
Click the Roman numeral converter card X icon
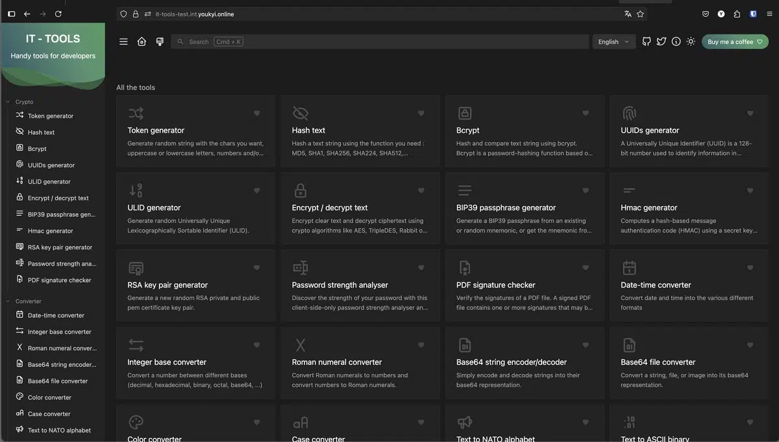[x=300, y=345]
